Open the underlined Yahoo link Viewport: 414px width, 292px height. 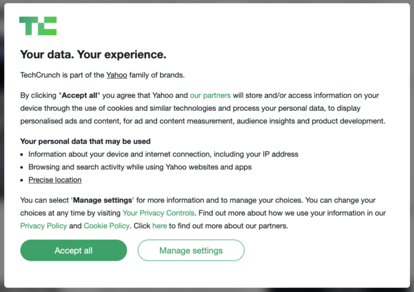117,75
